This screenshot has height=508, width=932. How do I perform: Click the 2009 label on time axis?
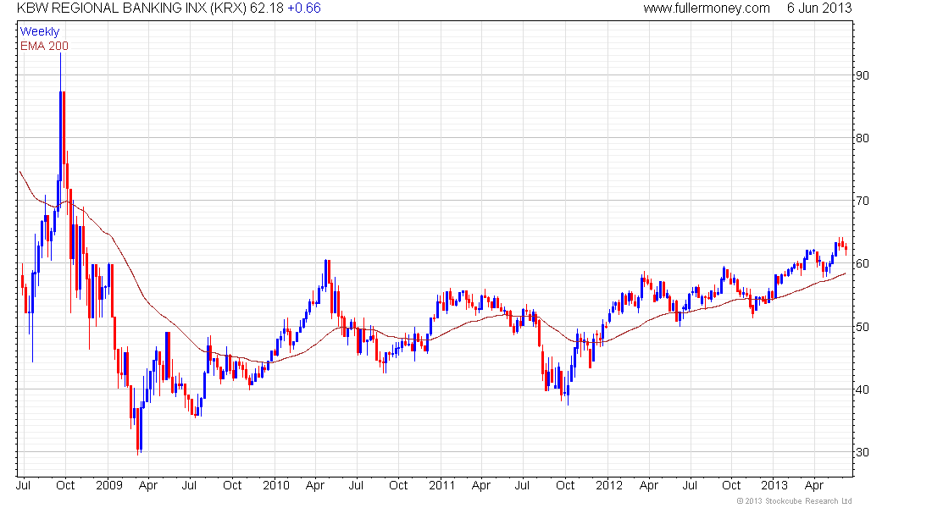pyautogui.click(x=109, y=486)
